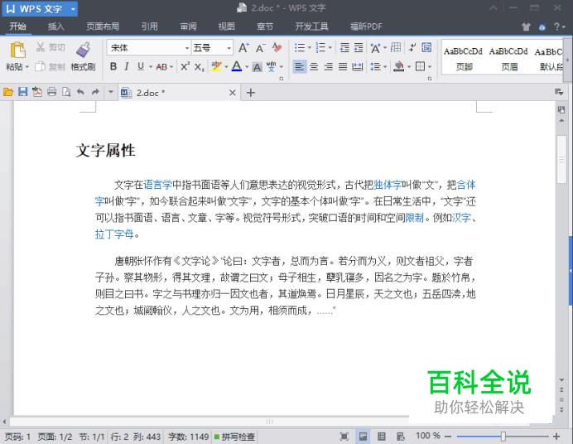Click the Distributed alignment icon
This screenshot has width=573, height=444.
coord(357,67)
